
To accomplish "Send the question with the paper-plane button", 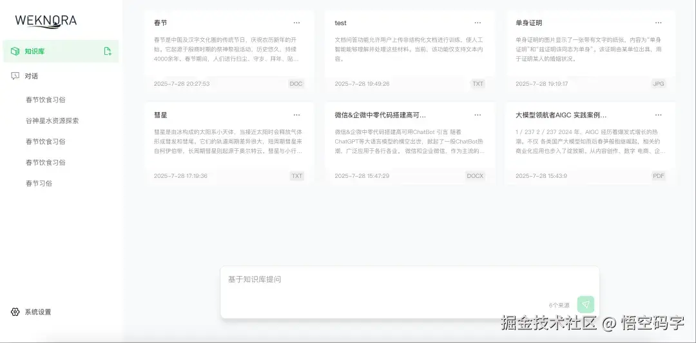I will pyautogui.click(x=585, y=304).
